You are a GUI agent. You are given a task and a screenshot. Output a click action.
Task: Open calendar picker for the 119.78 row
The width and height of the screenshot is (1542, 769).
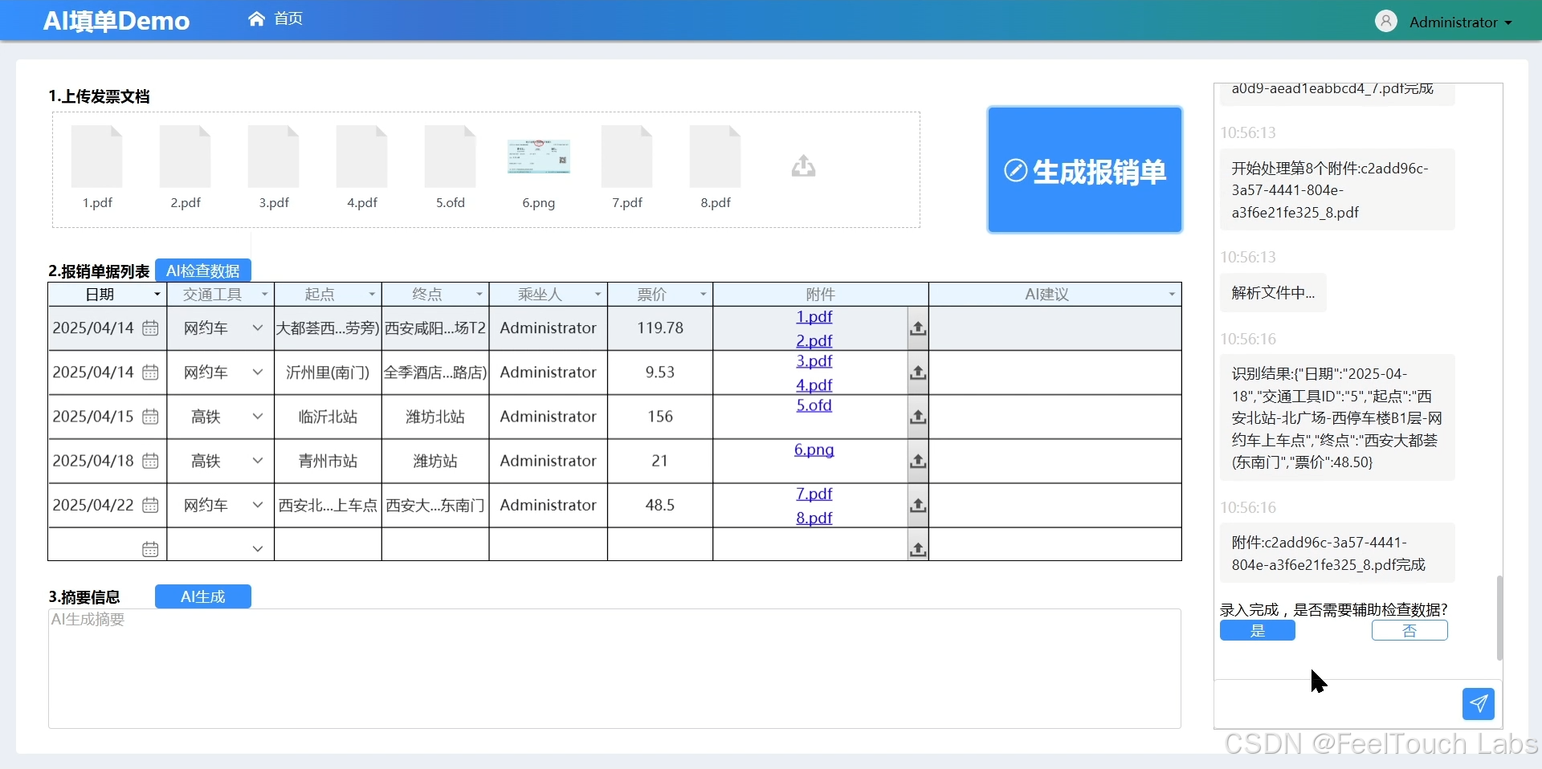pos(150,328)
